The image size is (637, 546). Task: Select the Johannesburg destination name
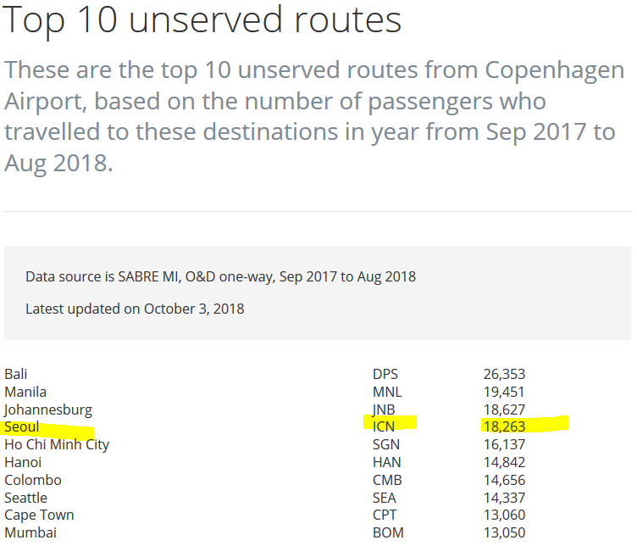pyautogui.click(x=48, y=409)
